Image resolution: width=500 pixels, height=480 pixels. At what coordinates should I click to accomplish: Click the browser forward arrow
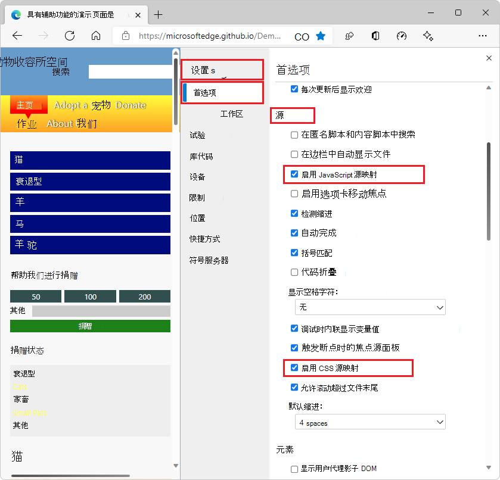click(43, 36)
